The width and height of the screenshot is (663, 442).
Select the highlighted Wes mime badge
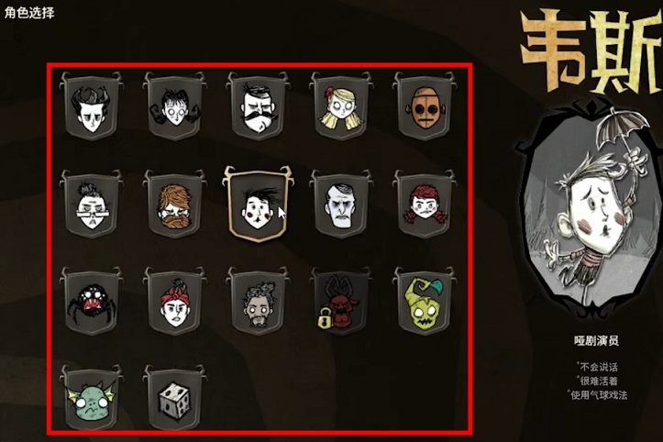point(258,204)
